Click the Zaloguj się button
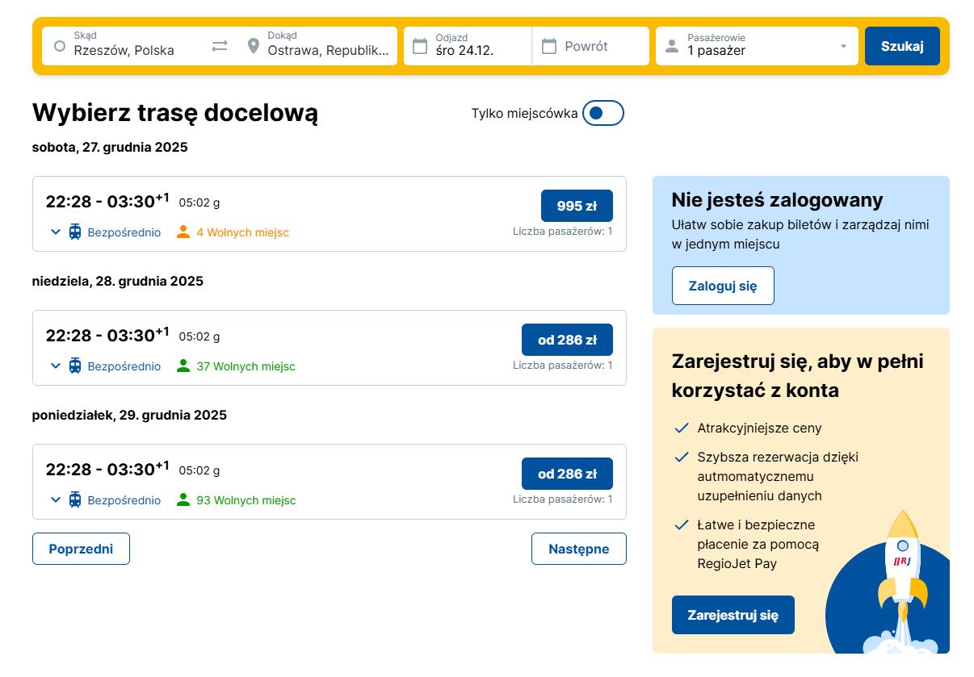The width and height of the screenshot is (974, 677). click(x=723, y=286)
